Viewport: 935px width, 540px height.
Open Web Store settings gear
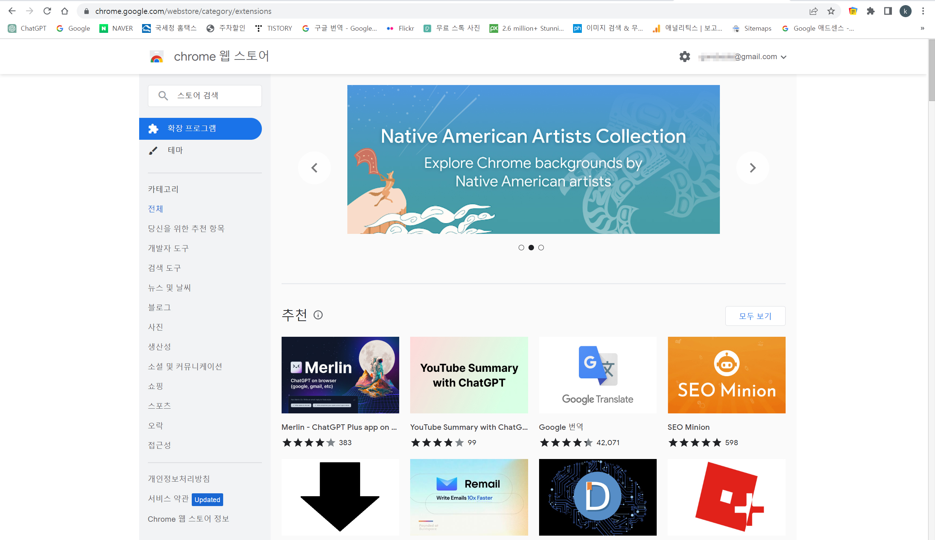click(684, 57)
